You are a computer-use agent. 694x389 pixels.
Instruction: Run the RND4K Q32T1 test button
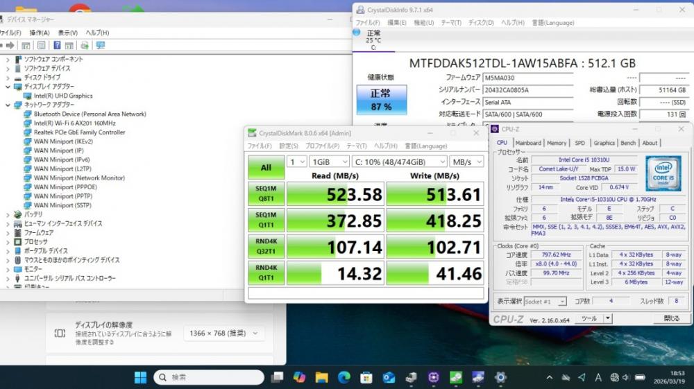[x=266, y=246]
